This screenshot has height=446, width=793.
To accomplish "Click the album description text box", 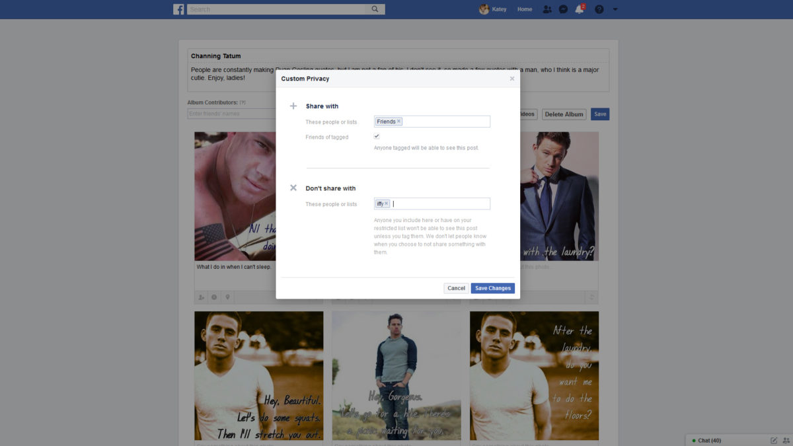I will tap(398, 77).
